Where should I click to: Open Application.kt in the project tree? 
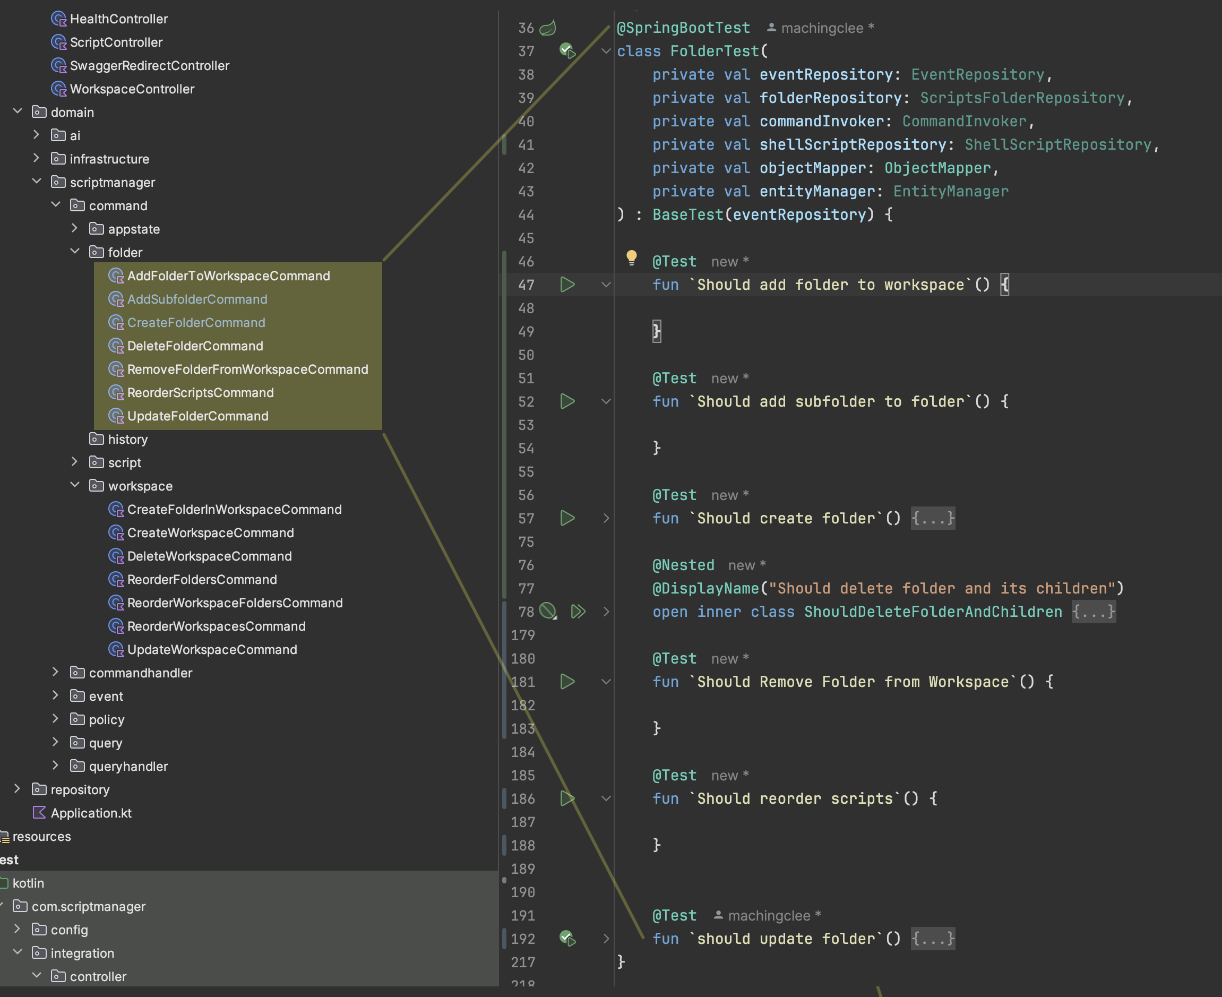pos(91,813)
